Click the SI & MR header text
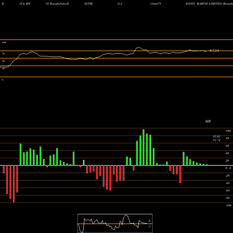Image resolution: width=233 pixels, height=233 pixels. coord(25,4)
